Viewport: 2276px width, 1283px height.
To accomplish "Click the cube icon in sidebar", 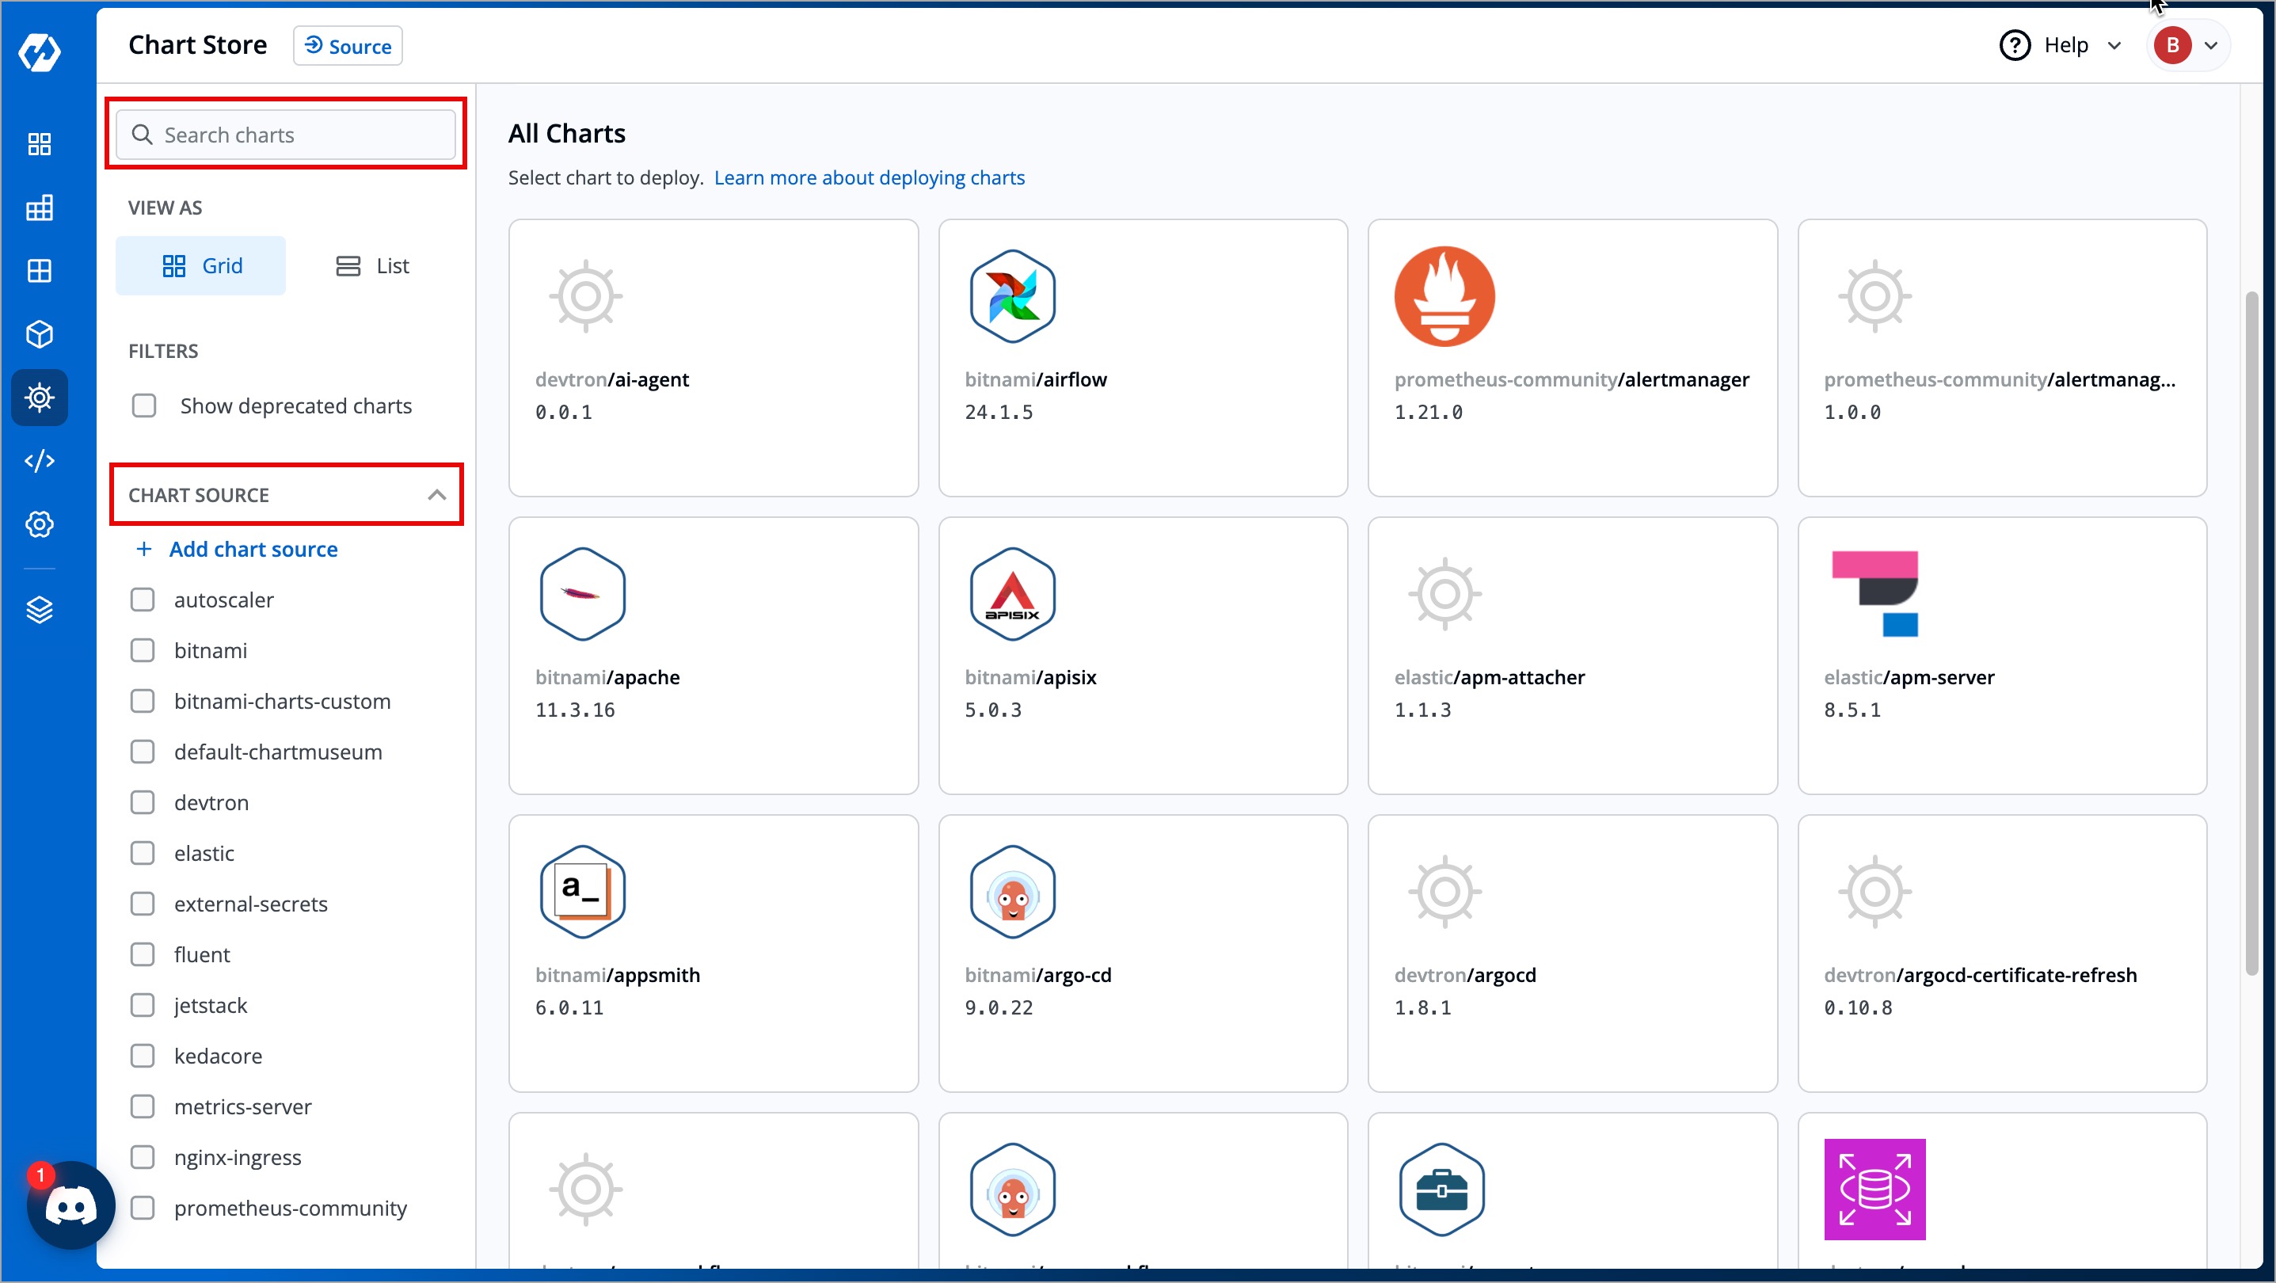I will click(x=40, y=334).
